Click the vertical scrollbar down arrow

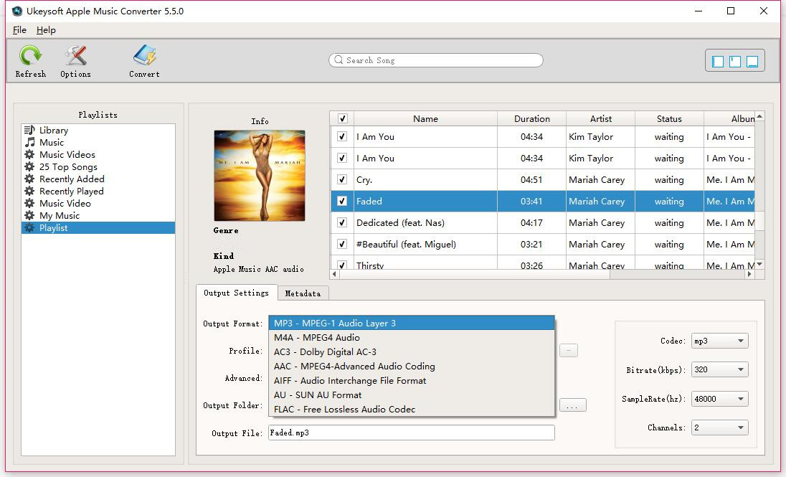pyautogui.click(x=760, y=265)
